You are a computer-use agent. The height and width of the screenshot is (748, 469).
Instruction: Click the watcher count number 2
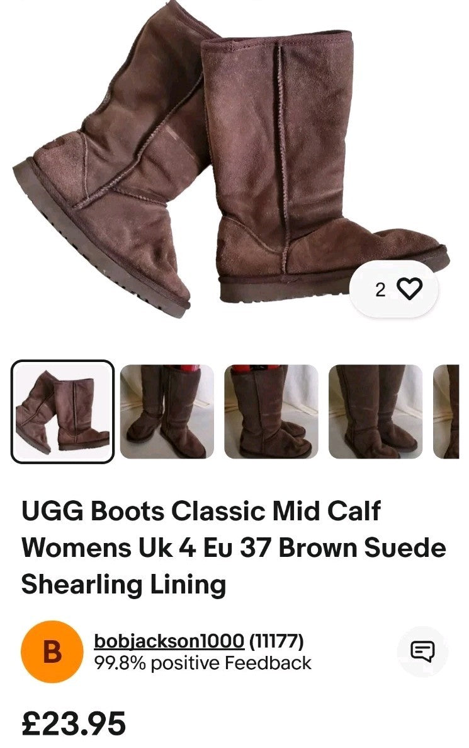380,289
